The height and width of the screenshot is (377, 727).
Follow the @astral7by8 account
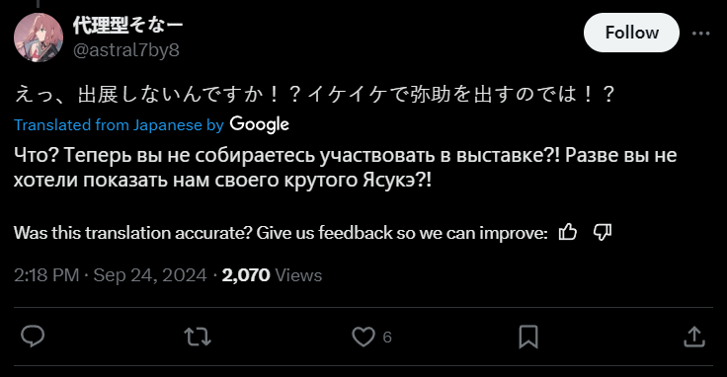[x=631, y=33]
